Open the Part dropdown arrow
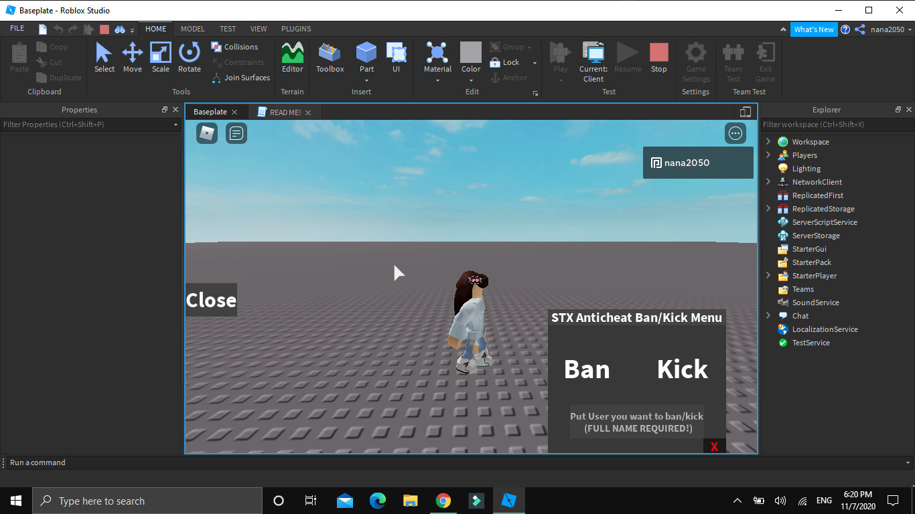 coord(366,81)
